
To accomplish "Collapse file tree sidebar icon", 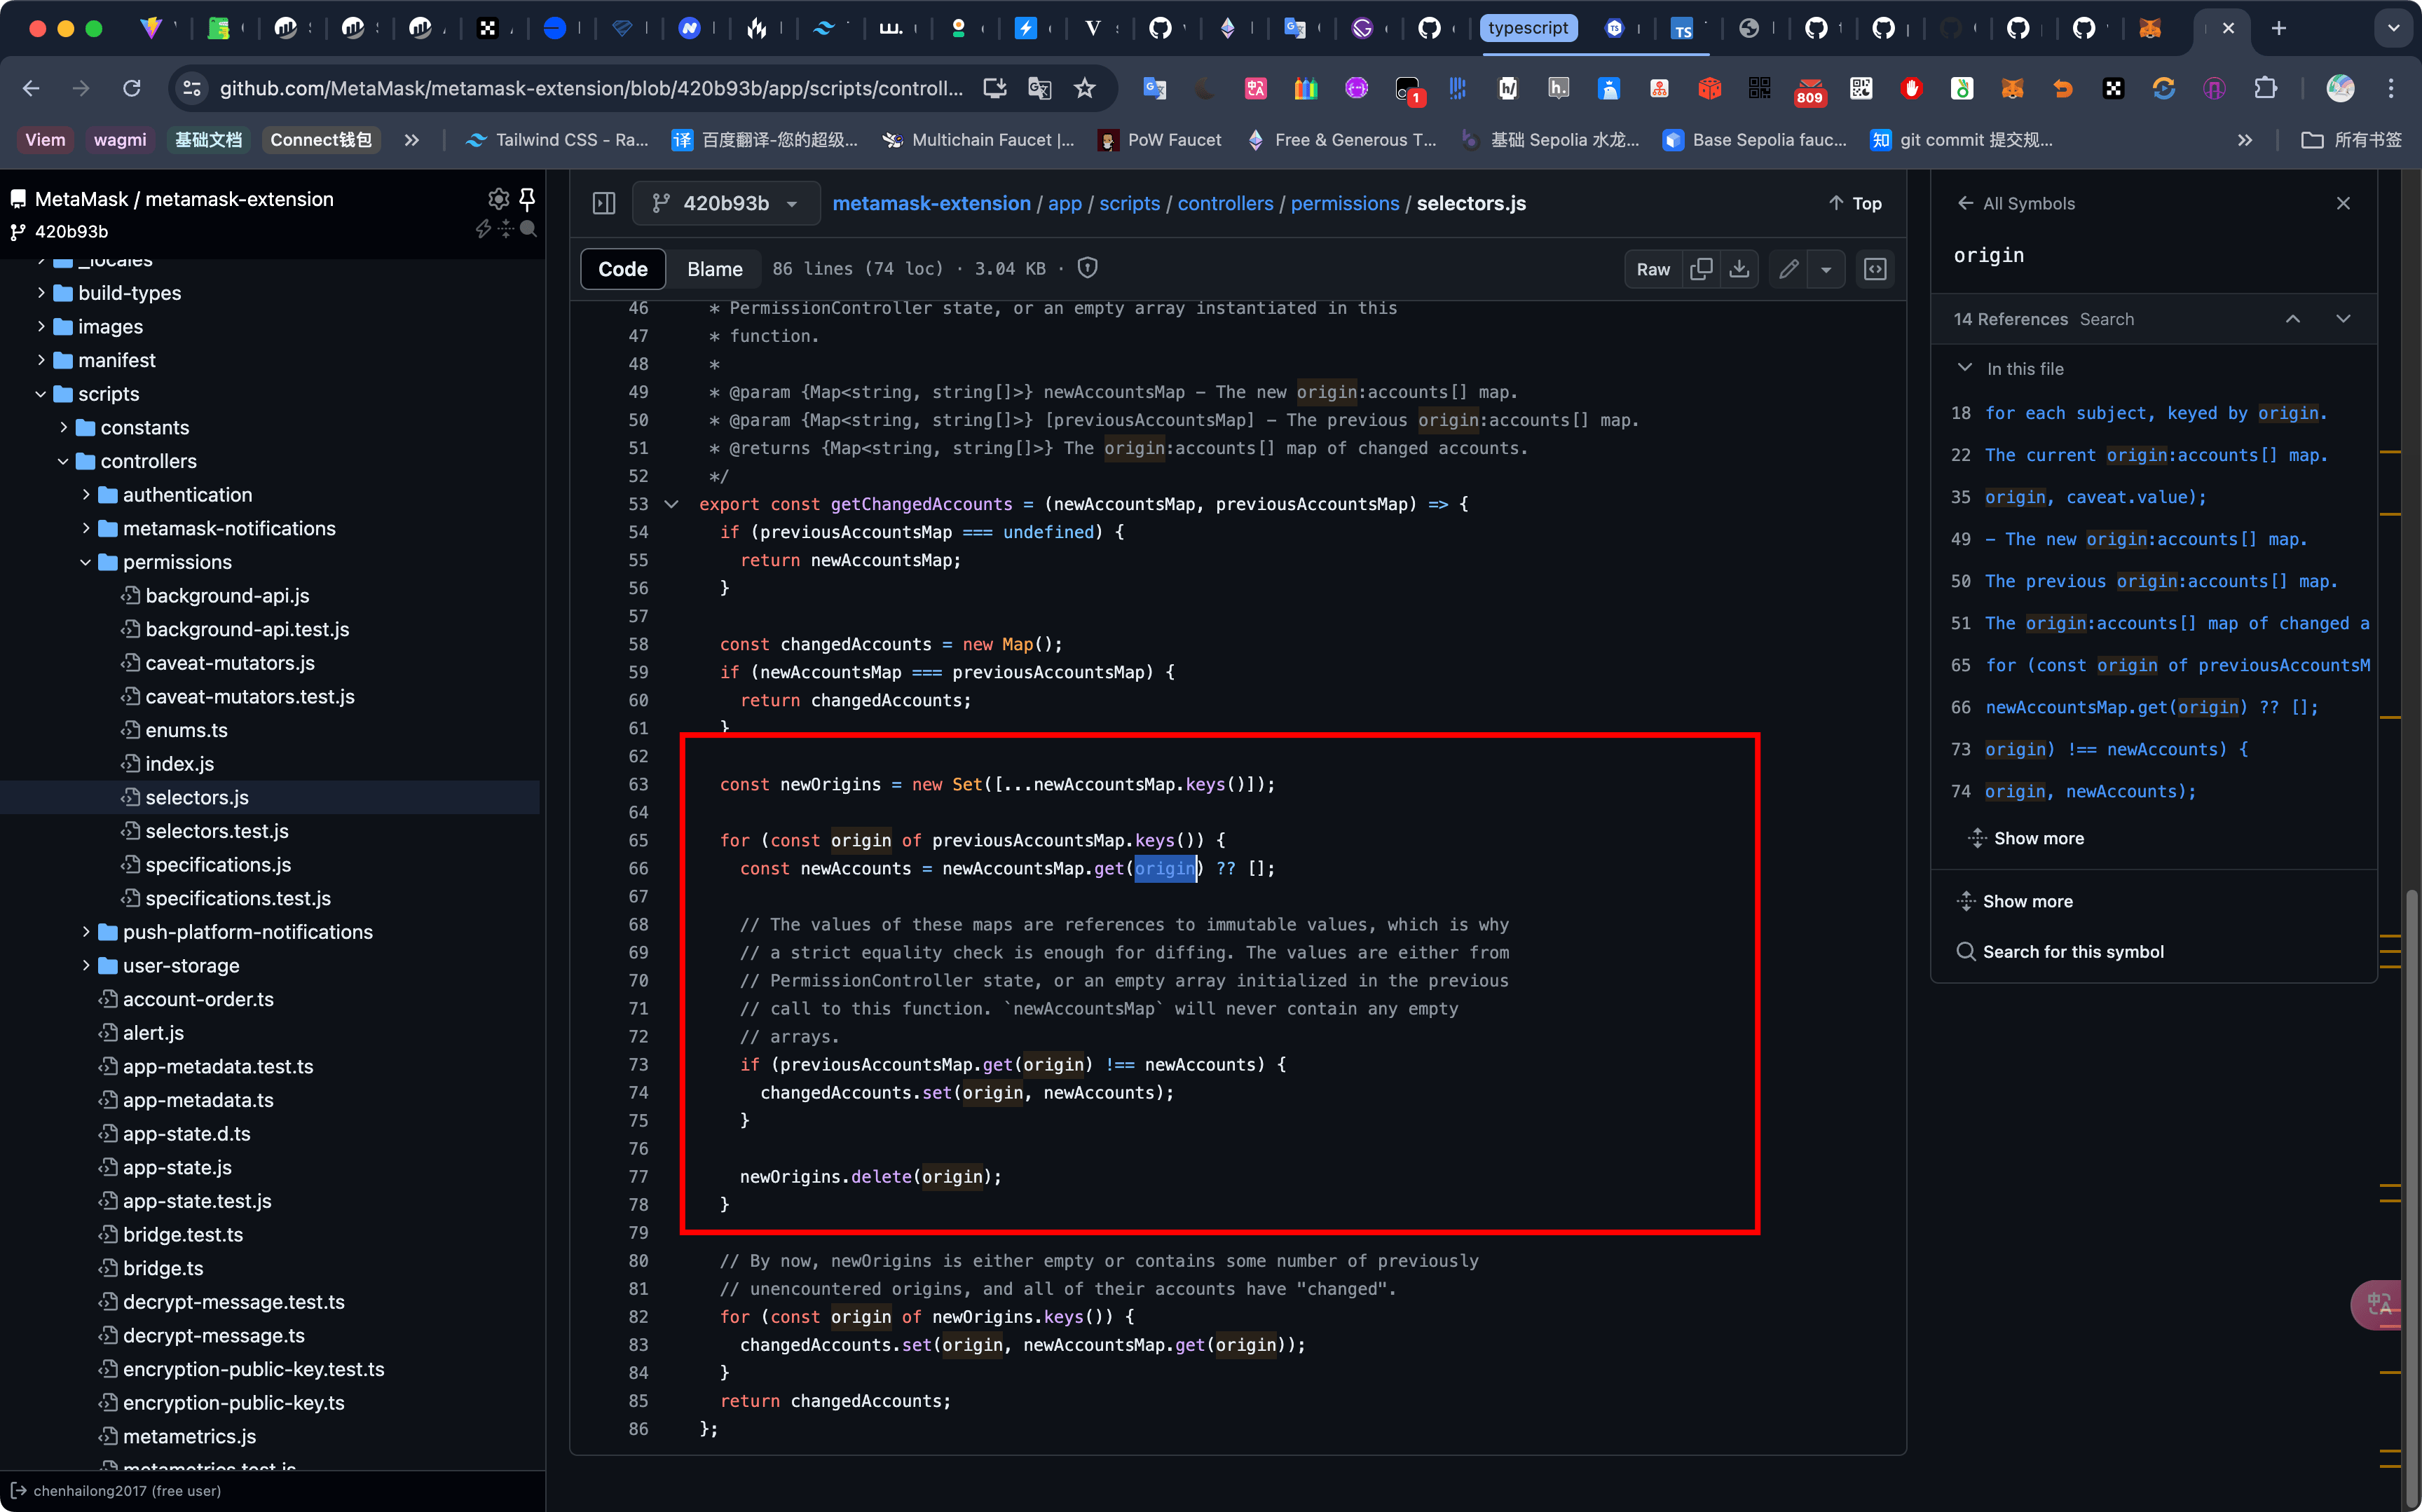I will coord(604,203).
